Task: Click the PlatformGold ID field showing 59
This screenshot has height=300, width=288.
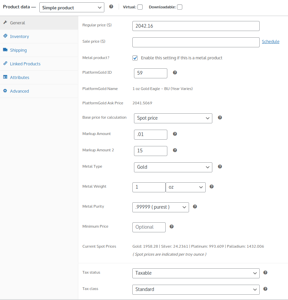Action: click(x=151, y=73)
